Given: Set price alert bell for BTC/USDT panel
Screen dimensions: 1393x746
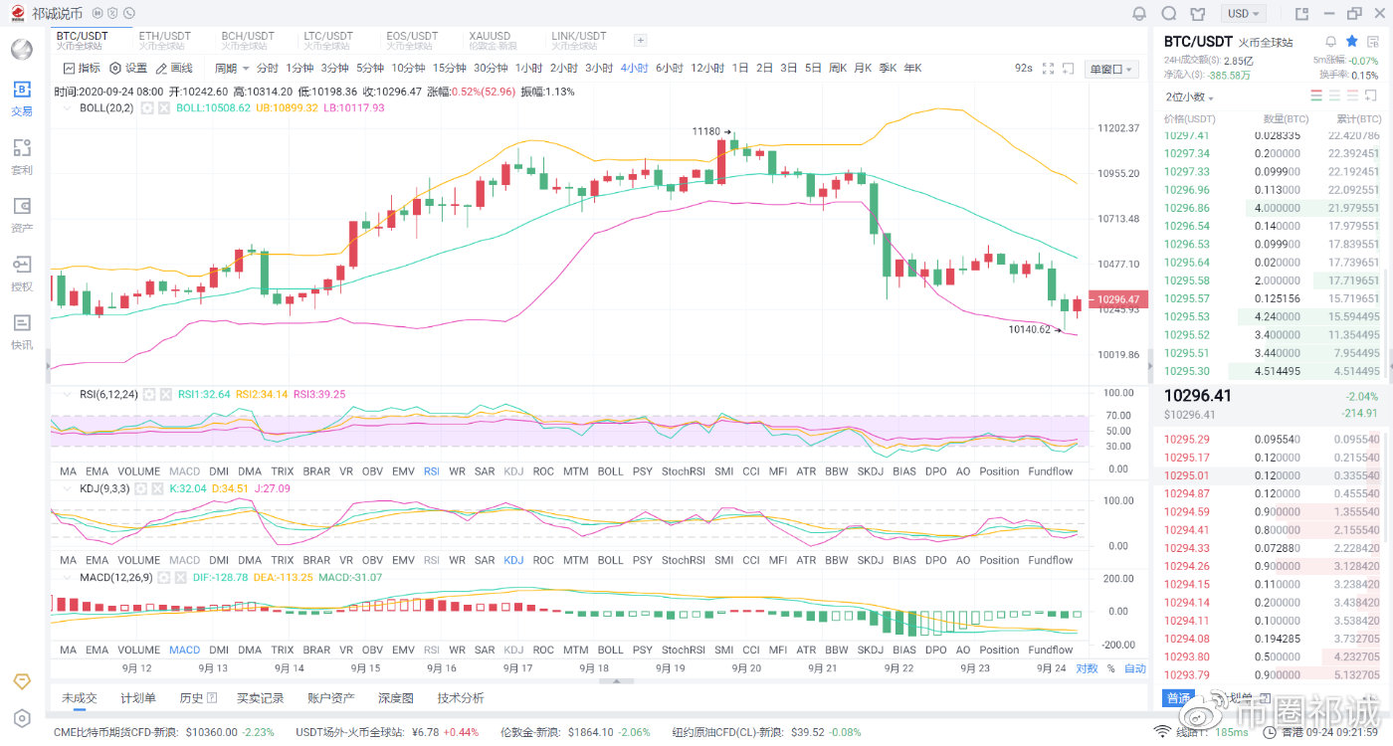Looking at the screenshot, I should click(1331, 41).
